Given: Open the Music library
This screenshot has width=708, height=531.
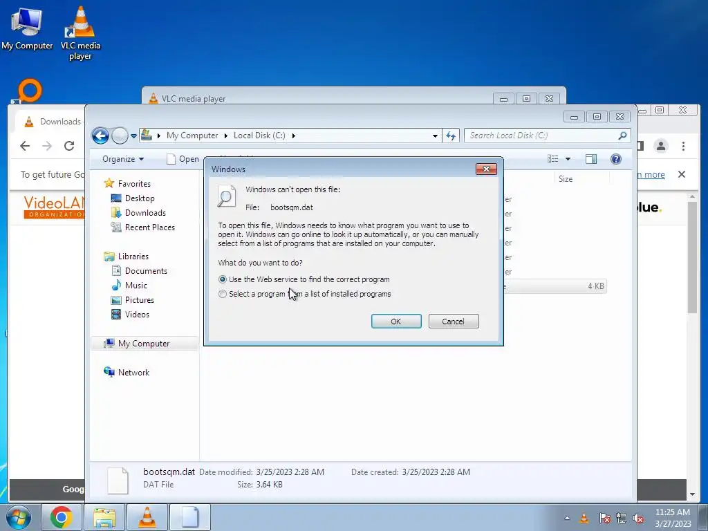Looking at the screenshot, I should [136, 286].
